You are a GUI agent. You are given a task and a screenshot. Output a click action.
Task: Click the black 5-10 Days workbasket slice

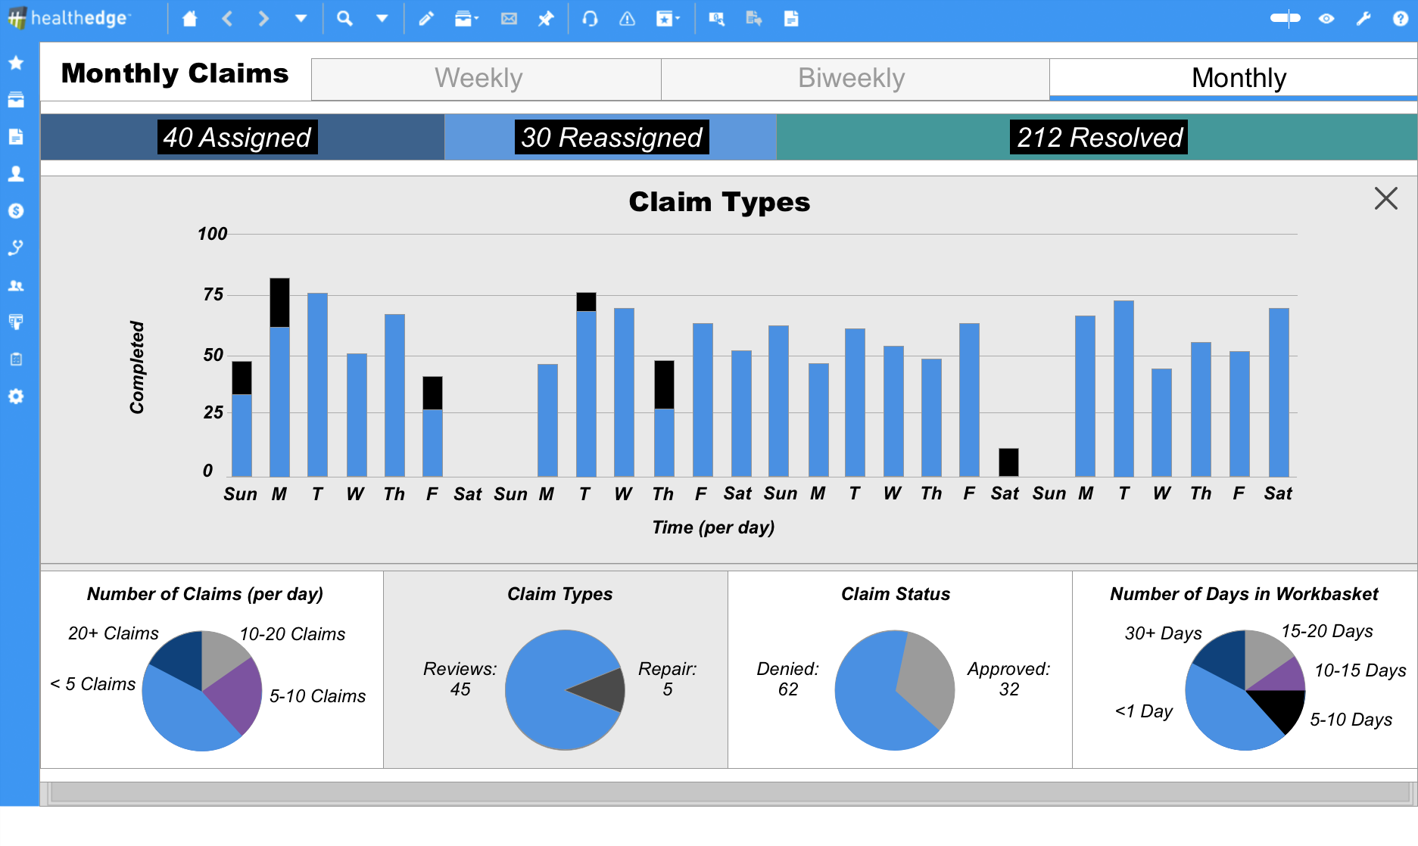click(x=1281, y=707)
